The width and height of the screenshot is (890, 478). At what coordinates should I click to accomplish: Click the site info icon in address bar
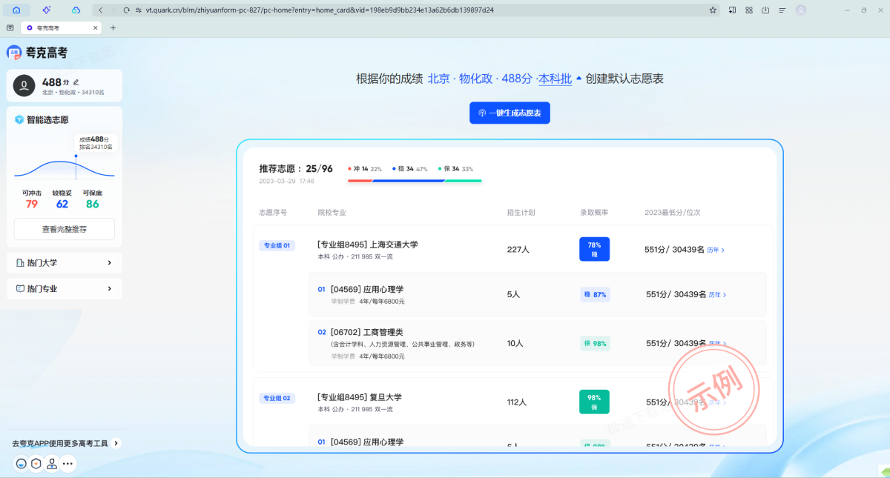(x=137, y=10)
